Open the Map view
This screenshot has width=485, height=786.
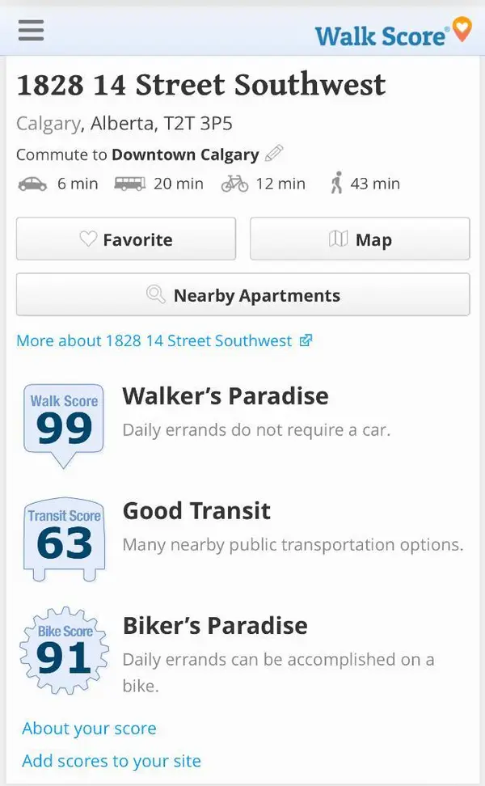tap(360, 239)
